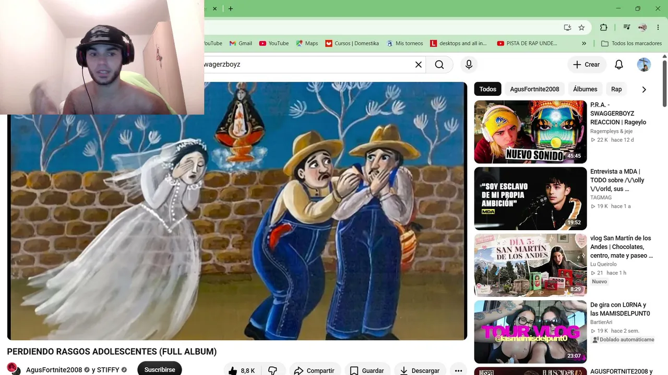The image size is (668, 375).
Task: Open the Chrome three-dot menu
Action: tap(658, 28)
